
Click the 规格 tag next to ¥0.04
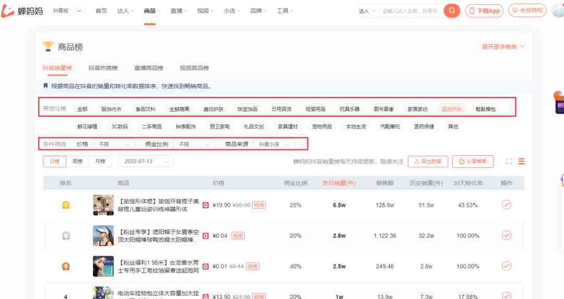click(x=238, y=236)
